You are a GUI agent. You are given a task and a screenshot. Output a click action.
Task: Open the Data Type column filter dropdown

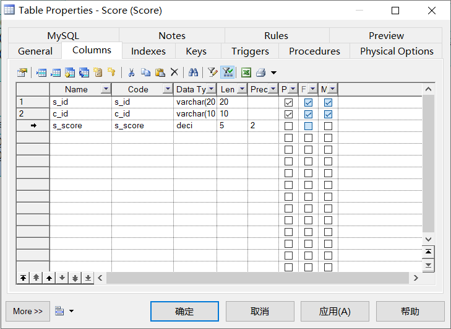pos(212,89)
